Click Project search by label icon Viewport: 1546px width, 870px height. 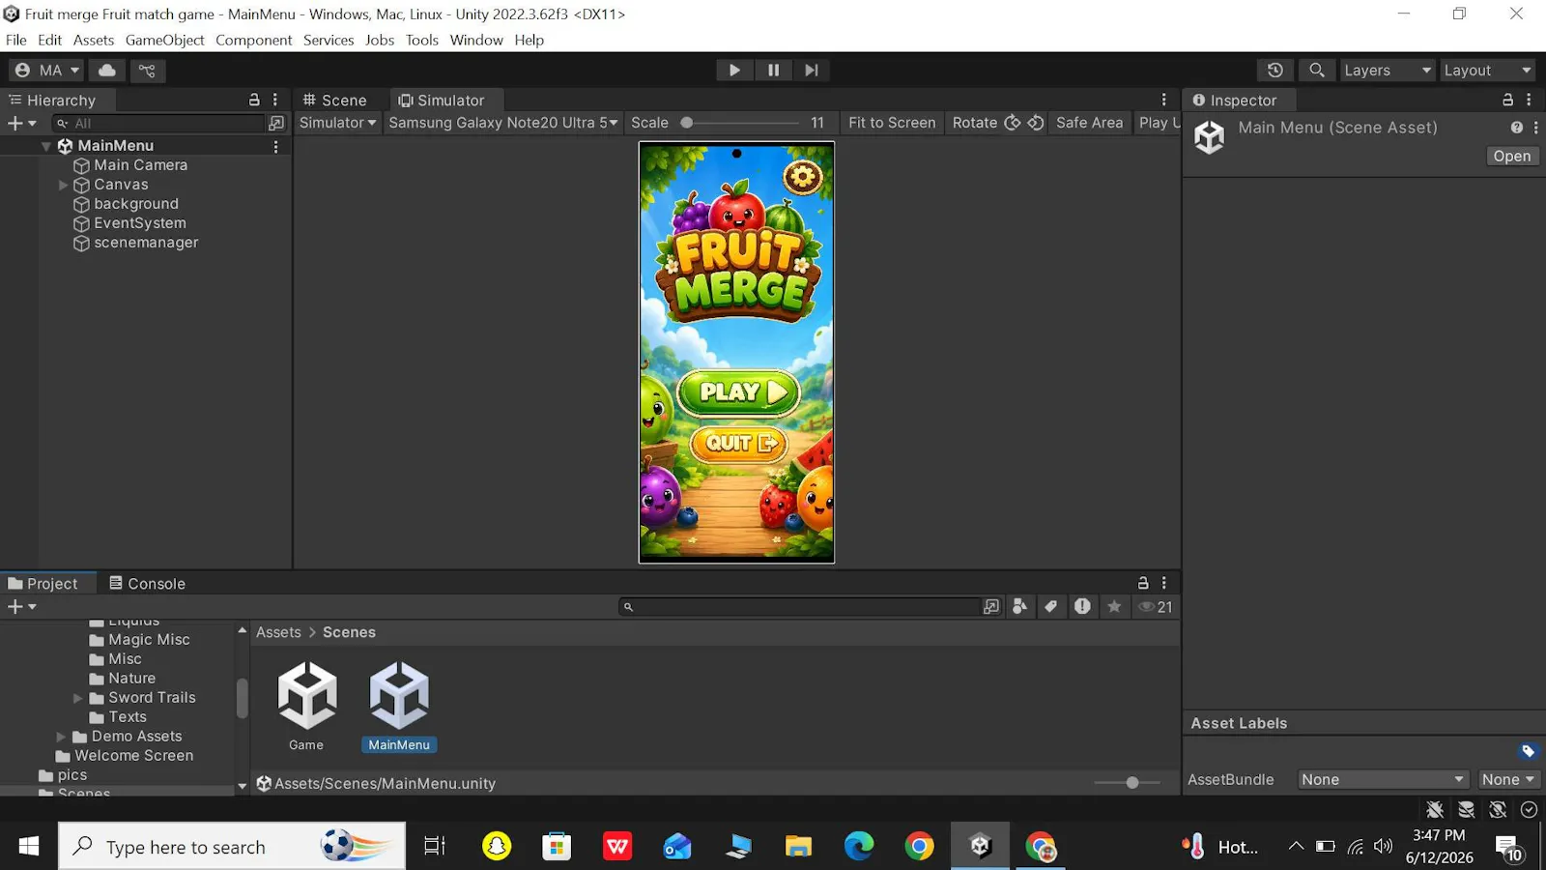pyautogui.click(x=1051, y=606)
